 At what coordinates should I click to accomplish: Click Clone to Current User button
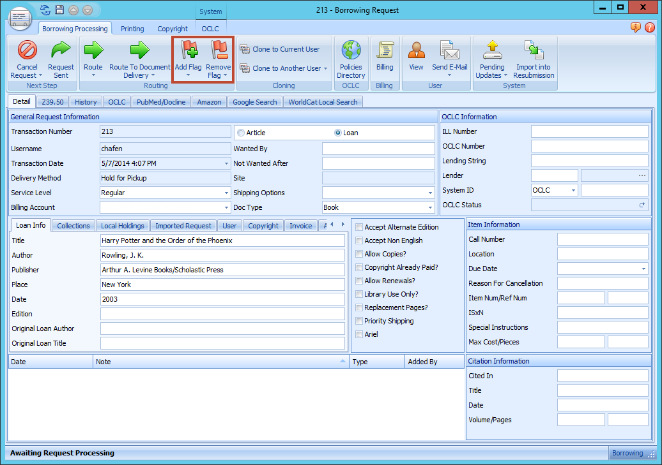point(286,49)
